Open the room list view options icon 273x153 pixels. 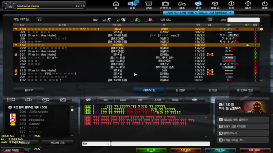click(x=210, y=20)
